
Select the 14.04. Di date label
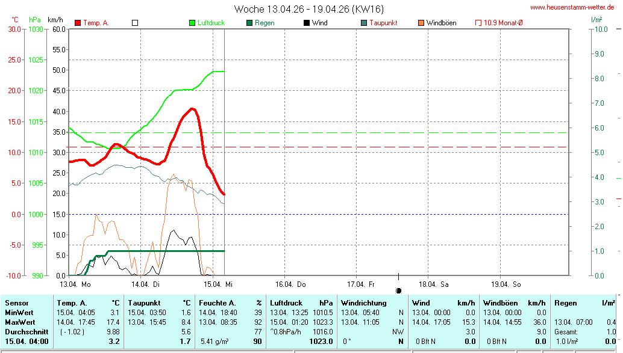[x=145, y=284]
